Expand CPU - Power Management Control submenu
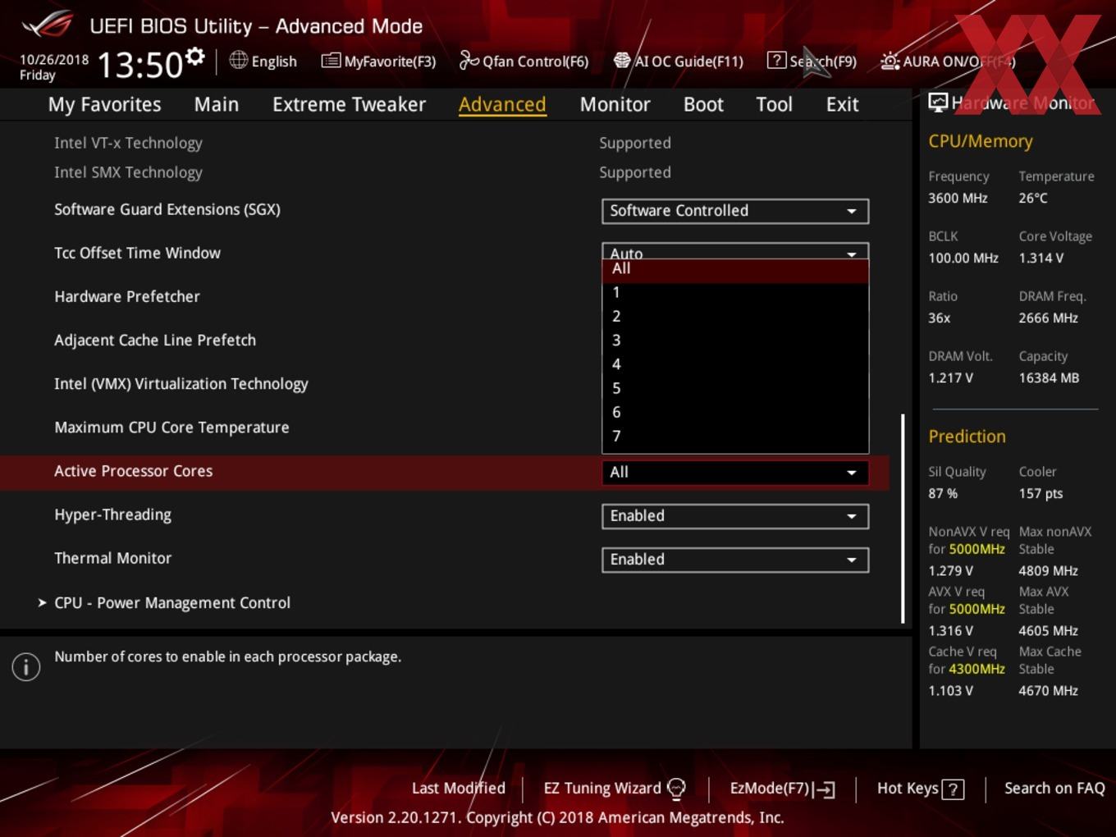The width and height of the screenshot is (1116, 837). [x=172, y=603]
